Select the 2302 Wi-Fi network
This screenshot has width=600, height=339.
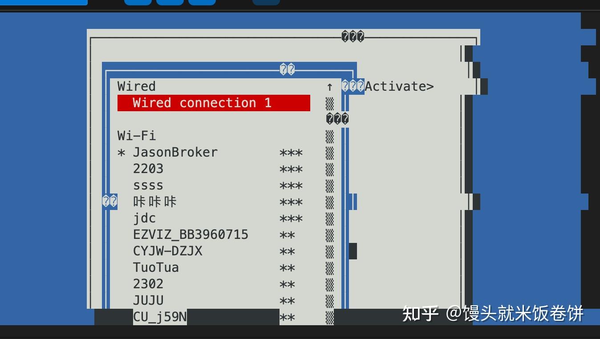click(x=214, y=284)
